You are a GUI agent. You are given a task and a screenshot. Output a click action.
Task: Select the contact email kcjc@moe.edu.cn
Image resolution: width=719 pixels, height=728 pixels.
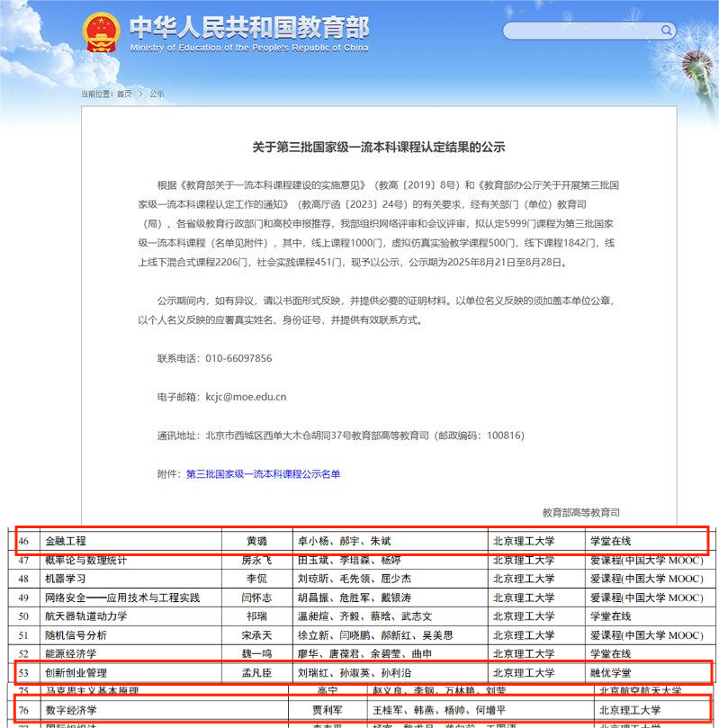[246, 397]
